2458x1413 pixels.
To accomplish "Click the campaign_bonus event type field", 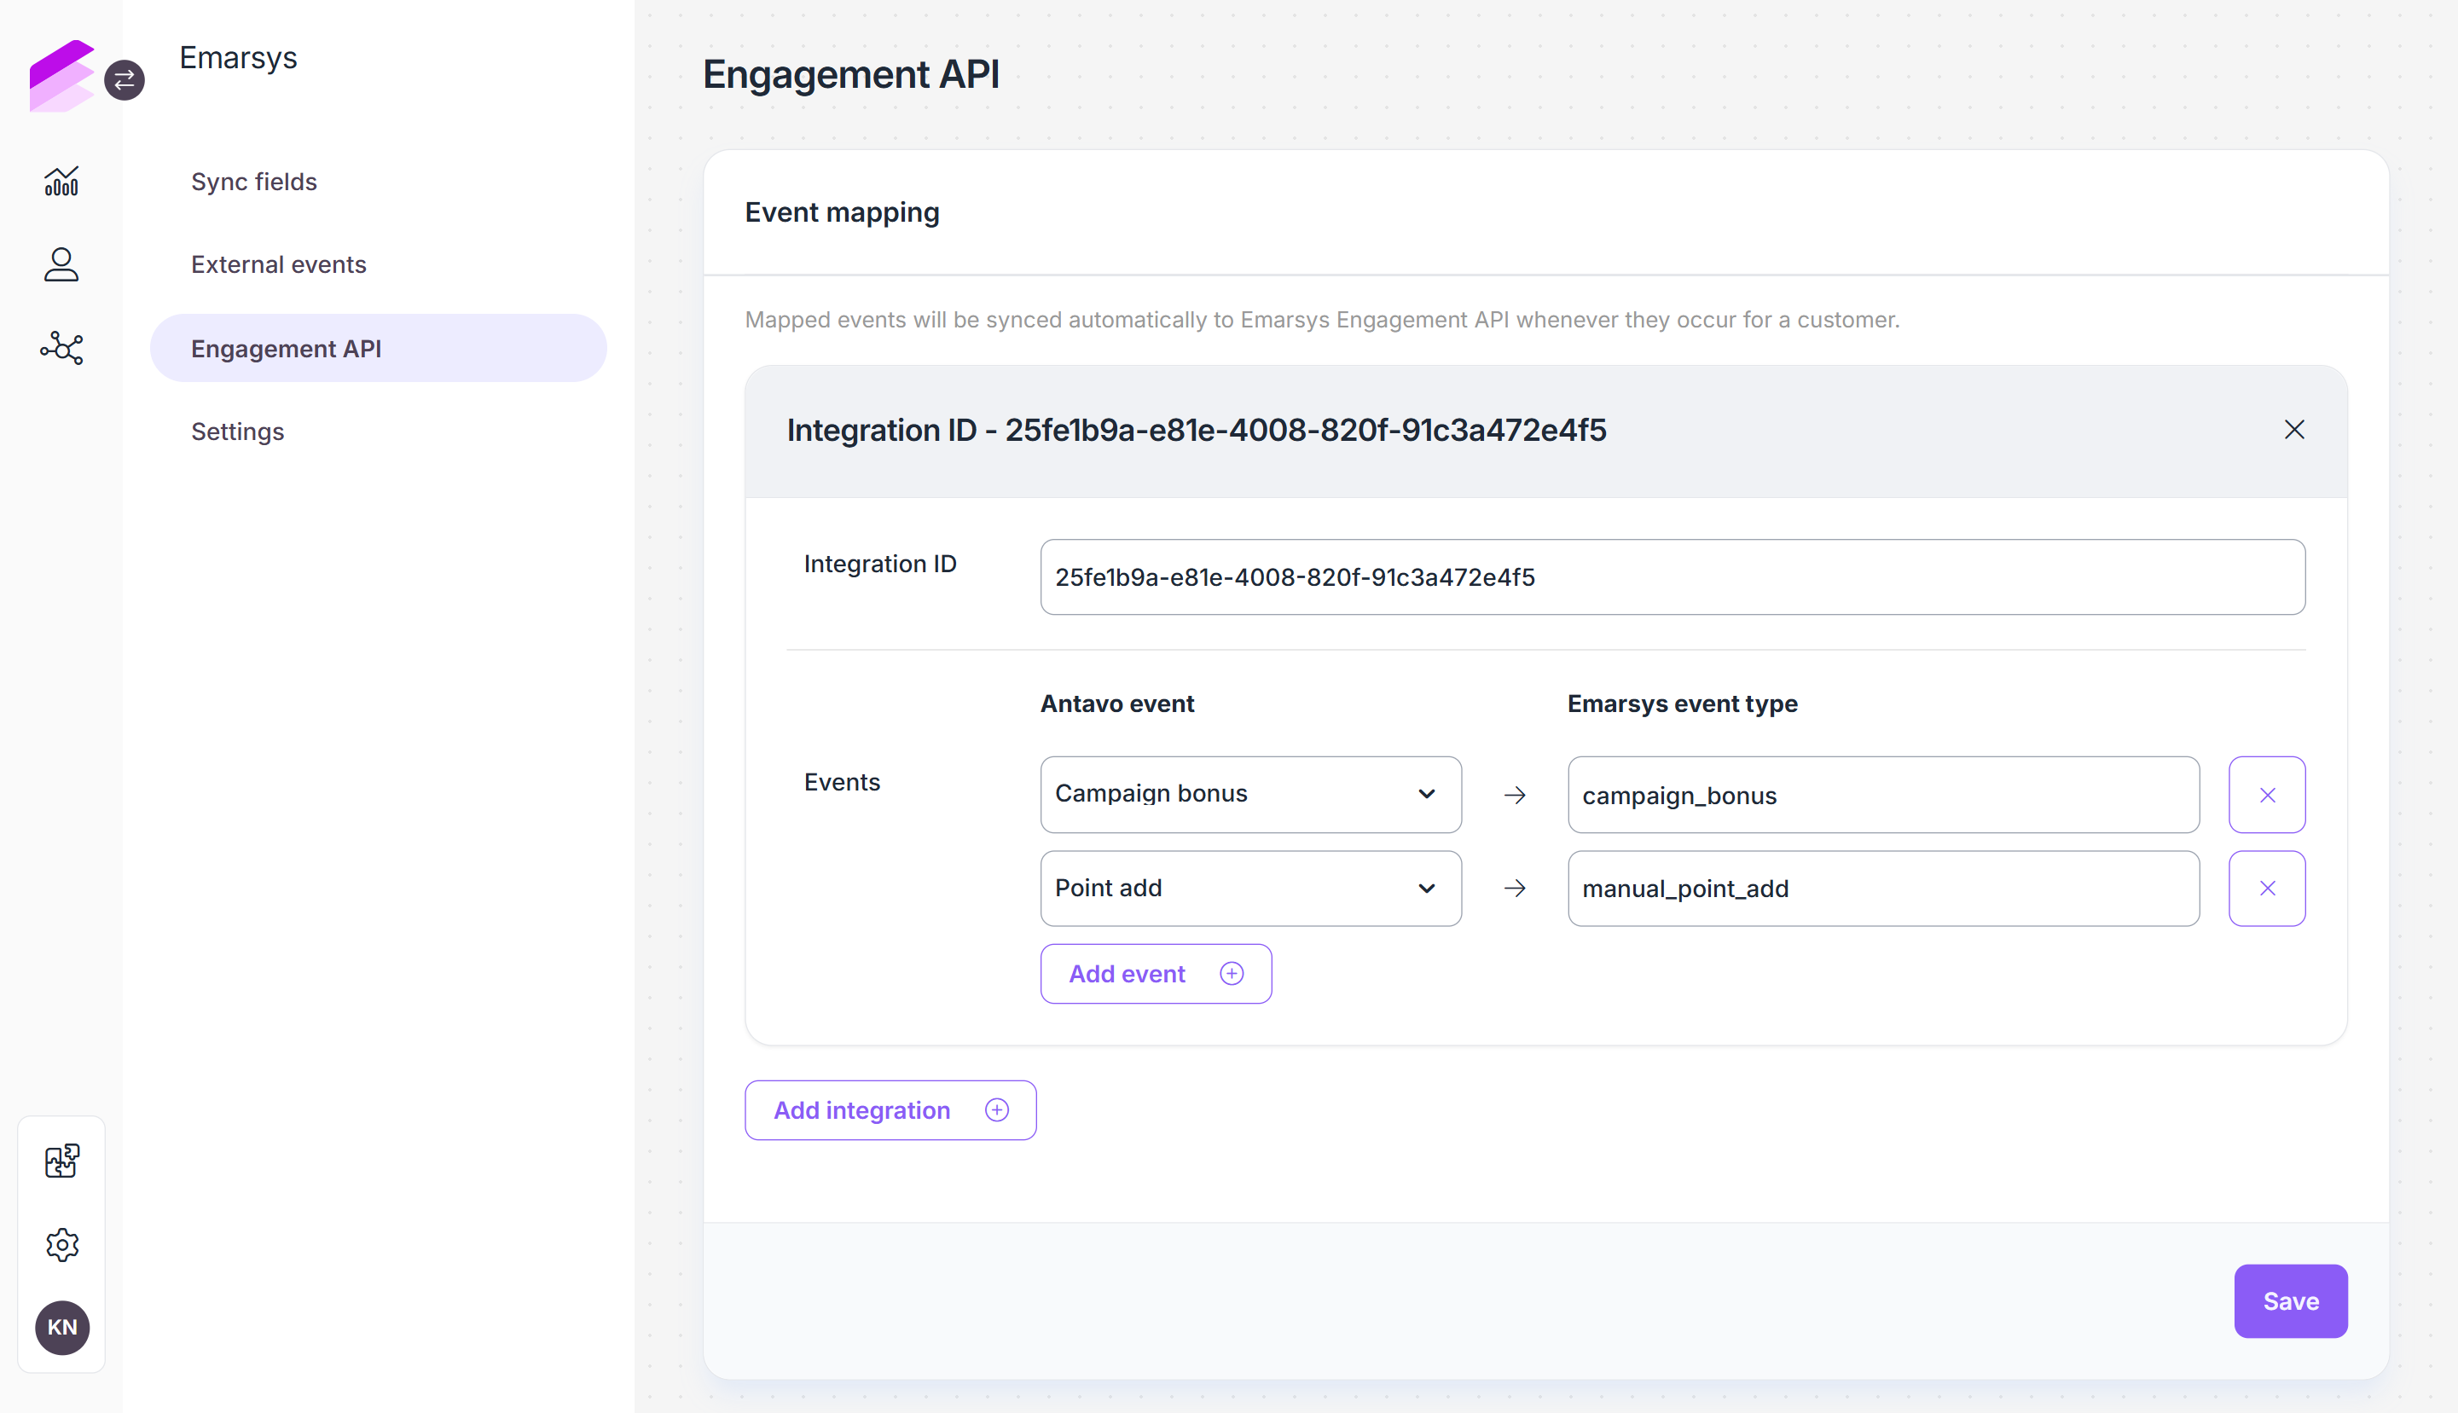I will (1882, 795).
